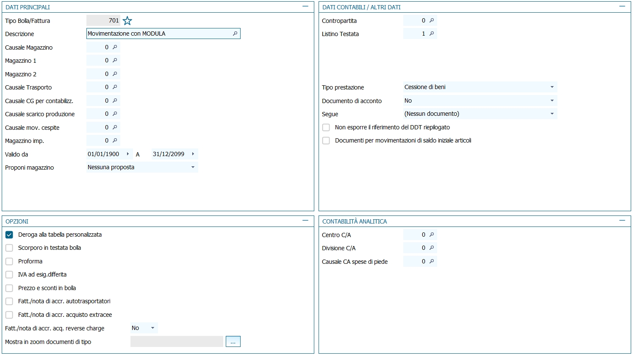Check Fatt./nota di accr. acquisto extracee
The height and width of the screenshot is (355, 632).
9,315
